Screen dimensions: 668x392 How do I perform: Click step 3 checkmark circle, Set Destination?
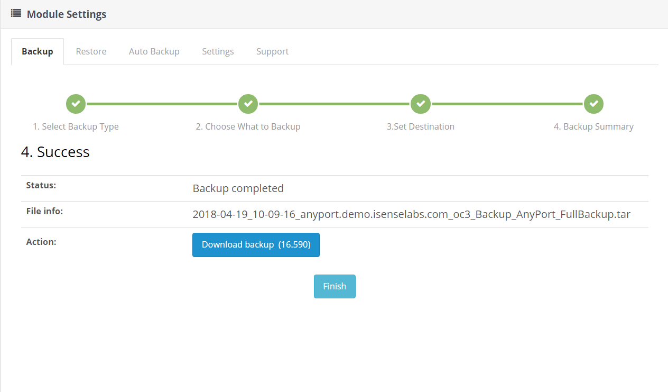click(421, 104)
